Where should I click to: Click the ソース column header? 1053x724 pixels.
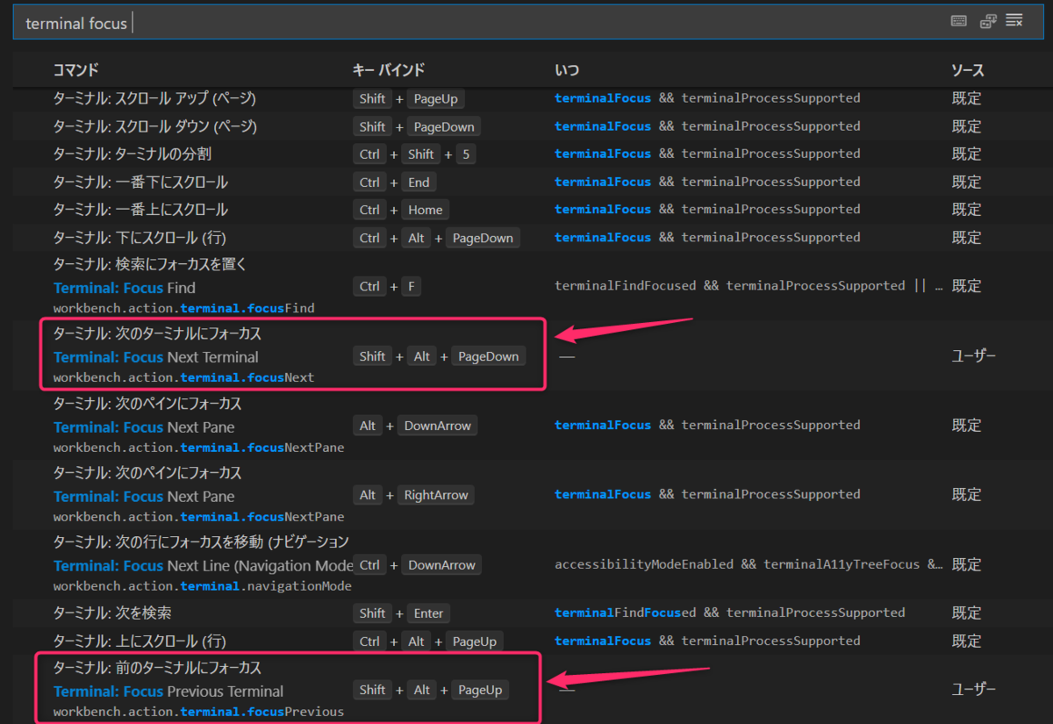[968, 70]
